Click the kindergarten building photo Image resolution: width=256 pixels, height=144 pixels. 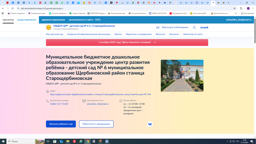pos(182,76)
